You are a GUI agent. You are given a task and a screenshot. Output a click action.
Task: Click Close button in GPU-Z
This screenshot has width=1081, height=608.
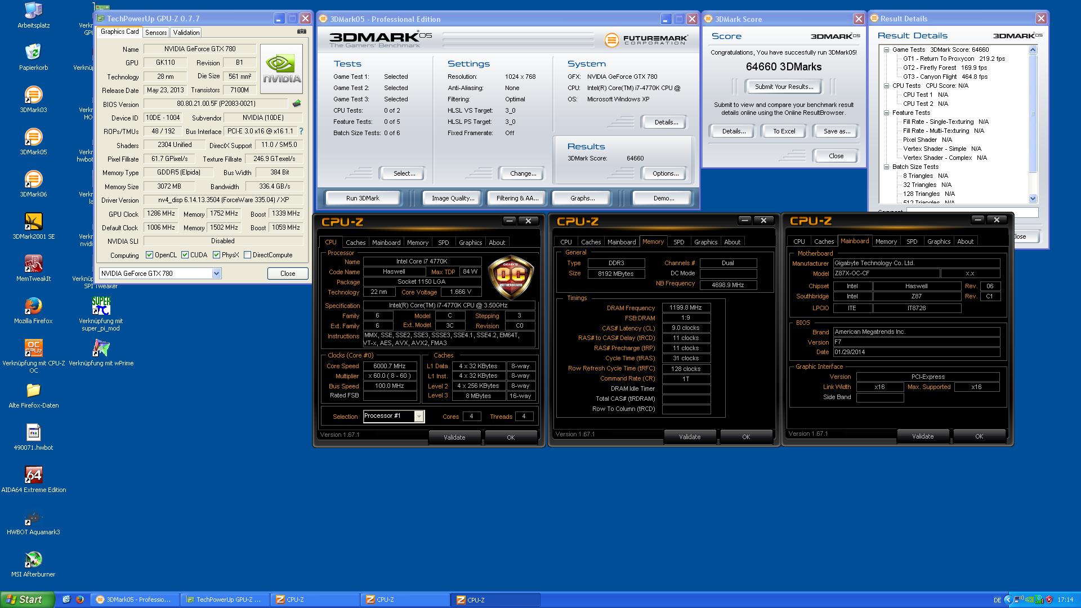tap(288, 274)
